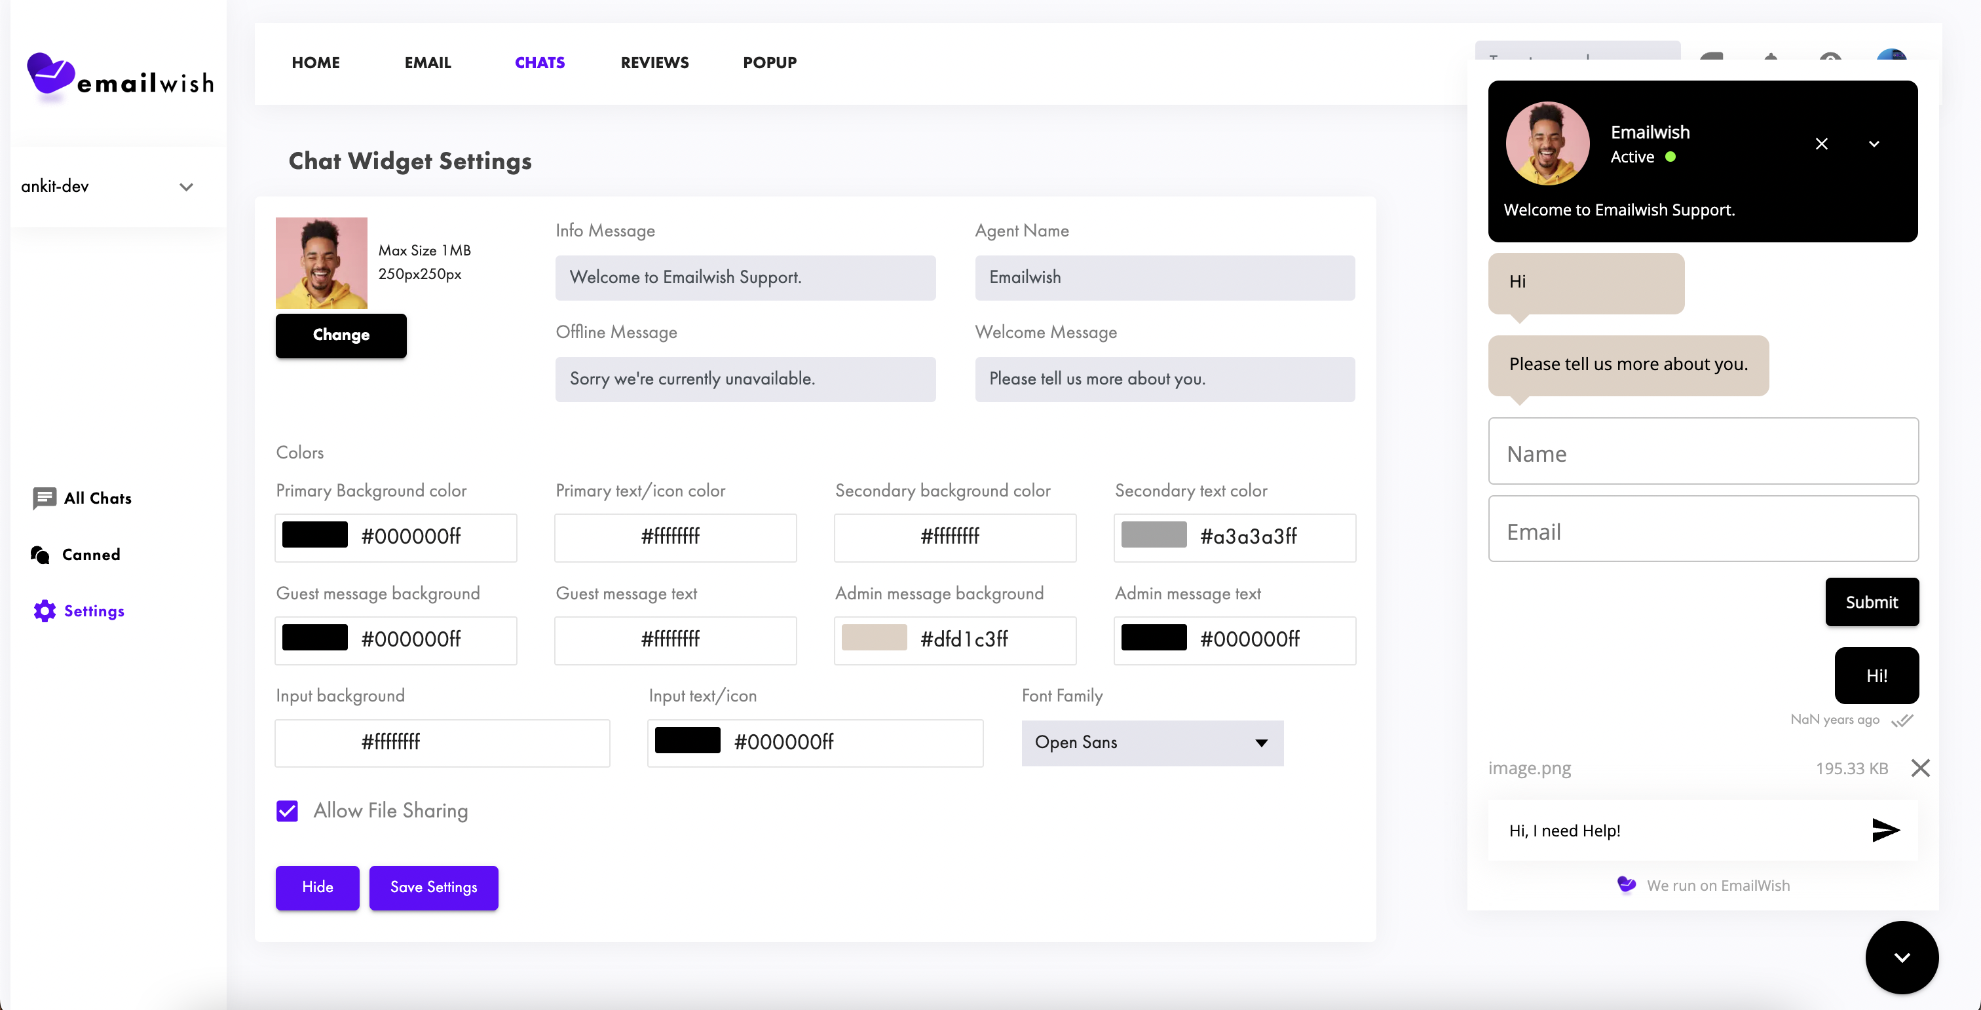This screenshot has width=1981, height=1010.
Task: Click the Secondary background color field
Action: 955,537
